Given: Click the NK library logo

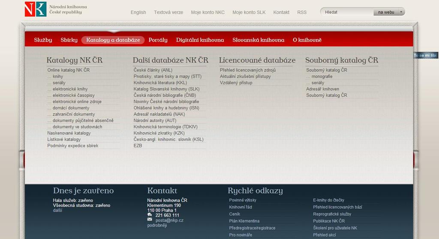Looking at the screenshot, I should click(36, 9).
